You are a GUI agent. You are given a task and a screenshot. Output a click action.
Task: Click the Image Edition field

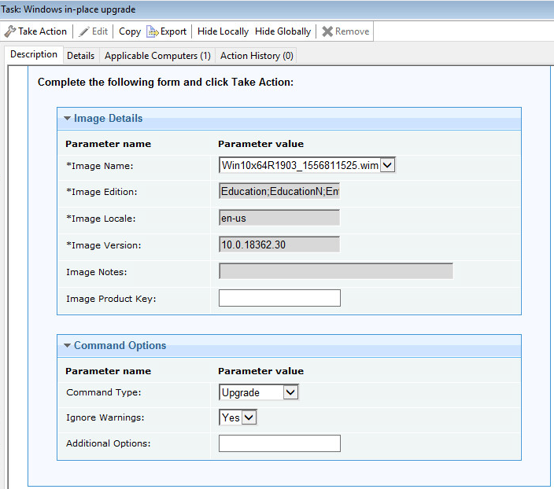tap(279, 191)
